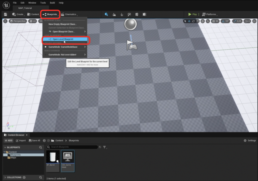258x181 pixels.
Task: Activate the Mesh Paint mode icon
Action: (x=129, y=15)
